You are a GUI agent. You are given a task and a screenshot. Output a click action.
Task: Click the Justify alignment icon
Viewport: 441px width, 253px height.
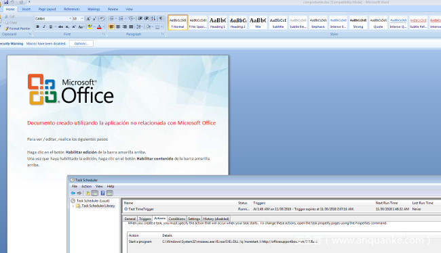click(x=131, y=27)
